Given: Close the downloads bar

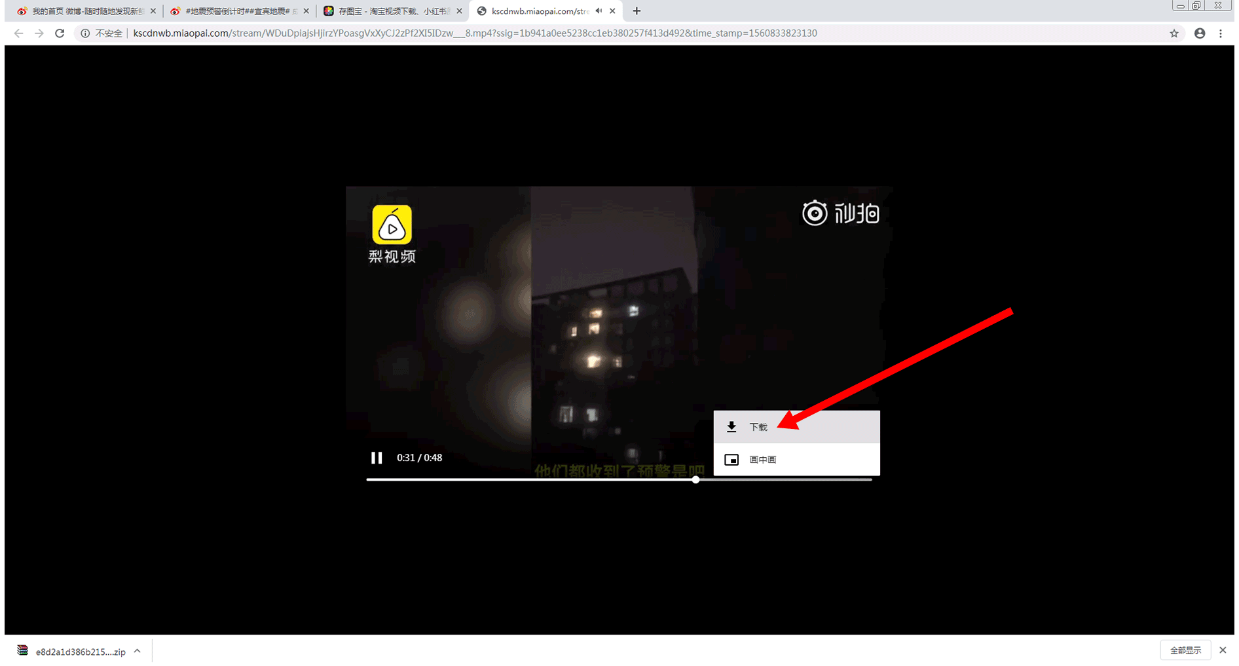Looking at the screenshot, I should click(1223, 650).
